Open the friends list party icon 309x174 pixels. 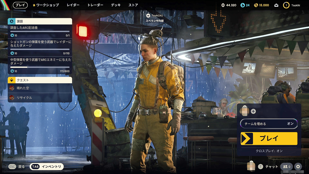click(x=286, y=167)
